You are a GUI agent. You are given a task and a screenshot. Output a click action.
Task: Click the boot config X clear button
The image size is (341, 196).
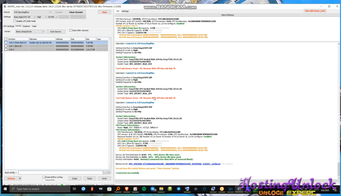(109, 173)
